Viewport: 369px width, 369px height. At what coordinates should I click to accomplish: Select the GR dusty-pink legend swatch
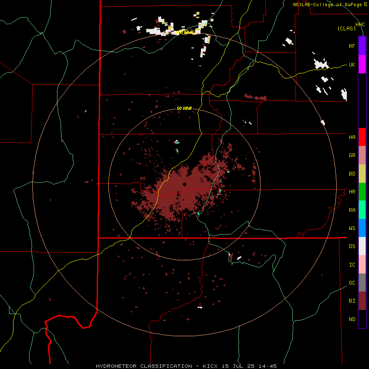click(362, 155)
